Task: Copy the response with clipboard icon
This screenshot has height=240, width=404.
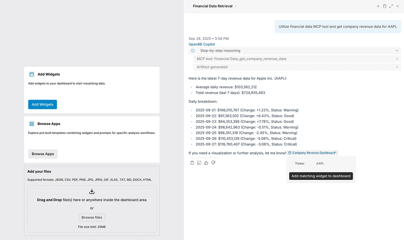Action: click(192, 163)
